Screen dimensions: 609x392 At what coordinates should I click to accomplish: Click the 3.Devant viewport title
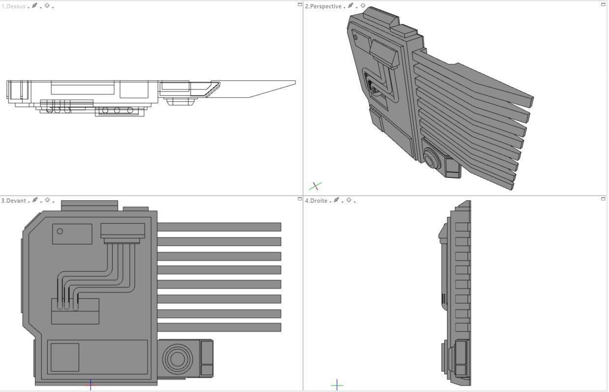coord(14,201)
